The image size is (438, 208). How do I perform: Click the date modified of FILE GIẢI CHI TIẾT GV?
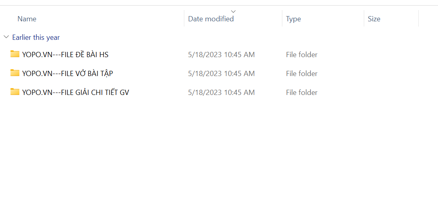coord(221,93)
